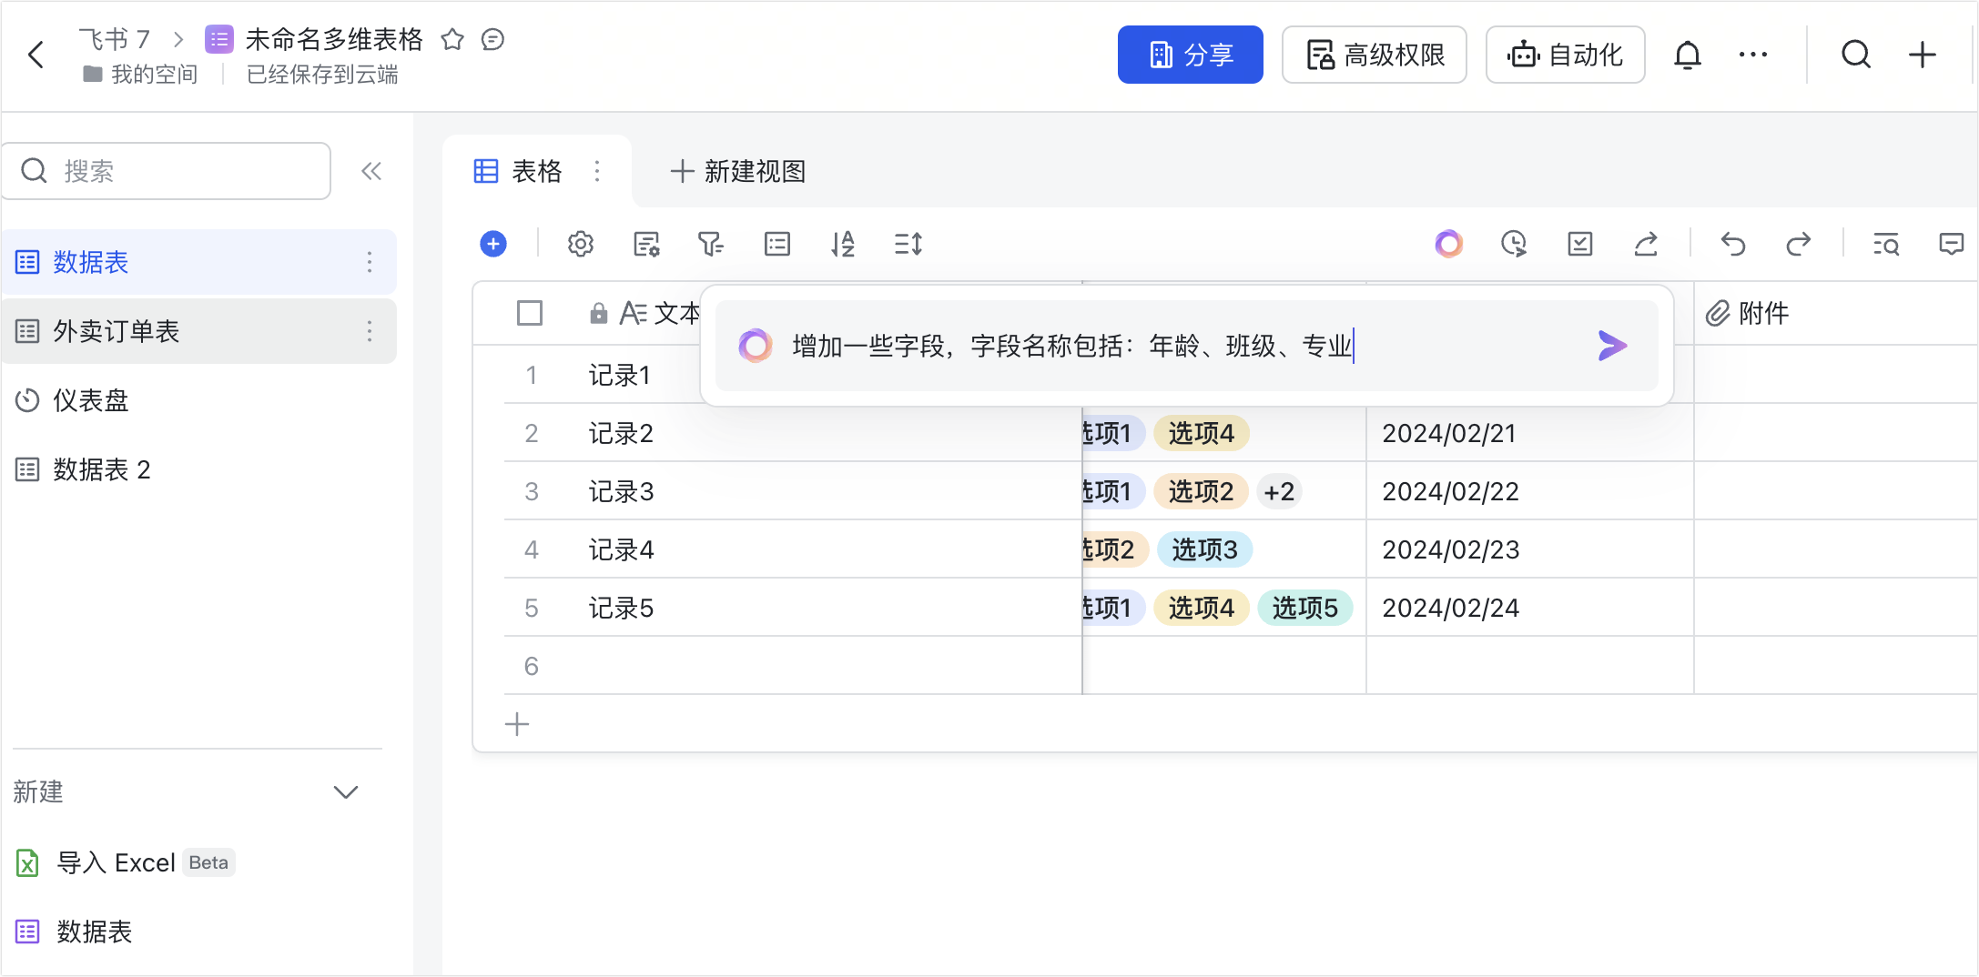Open options menu for 外卖订单表

370,331
